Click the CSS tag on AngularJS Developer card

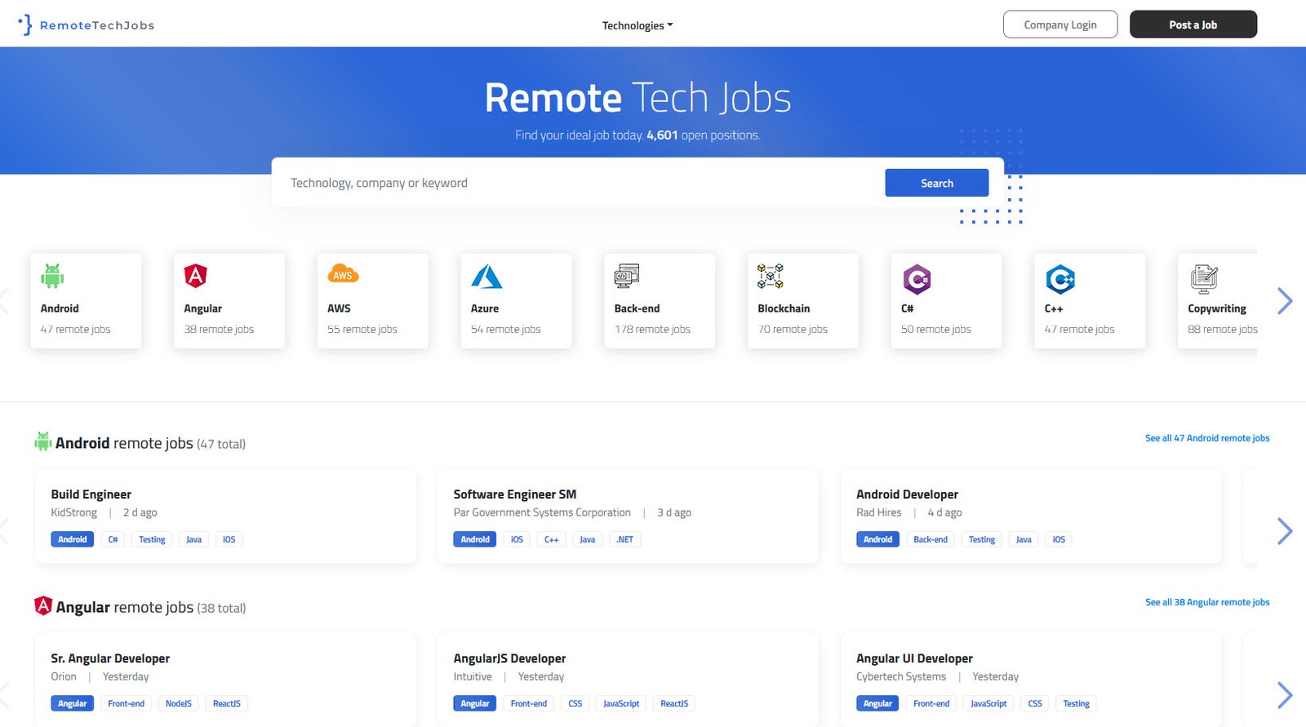tap(575, 703)
